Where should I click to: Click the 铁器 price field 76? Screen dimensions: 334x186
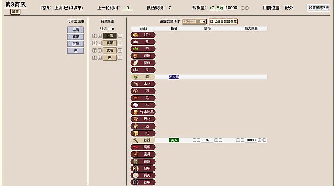coord(207,140)
